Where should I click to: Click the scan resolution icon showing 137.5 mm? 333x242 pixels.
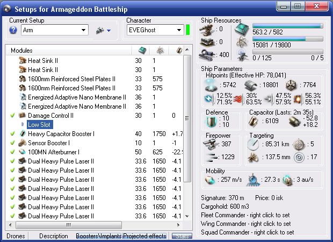(253, 158)
